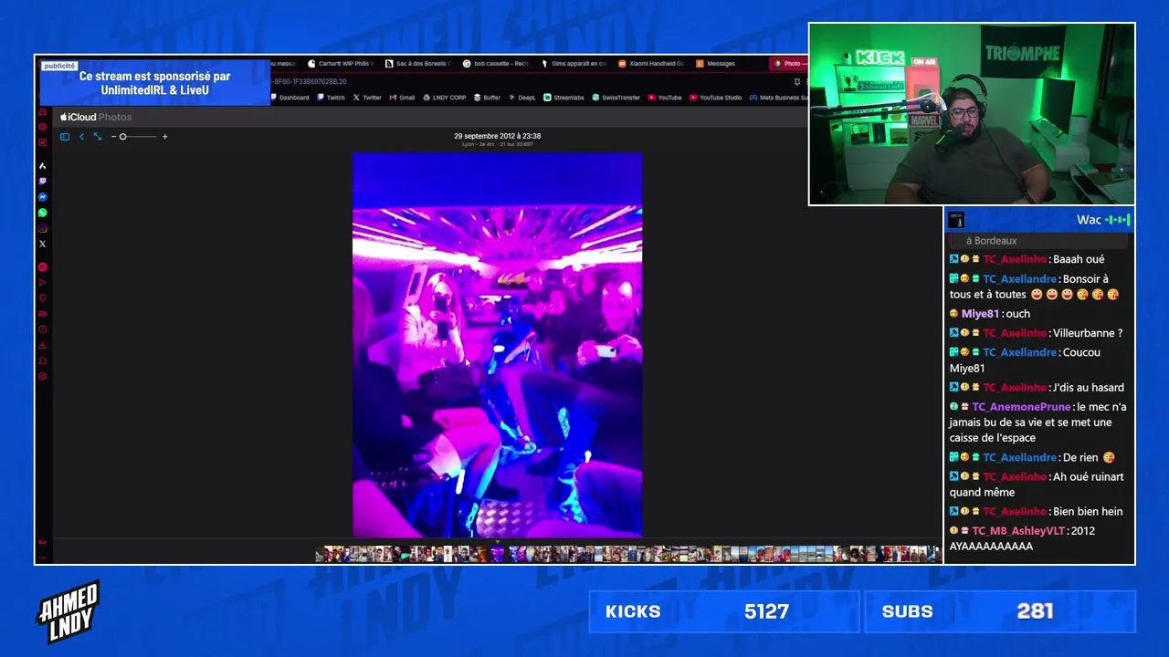Click the Ahmed LNDY logo
1169x657 pixels.
(x=68, y=612)
